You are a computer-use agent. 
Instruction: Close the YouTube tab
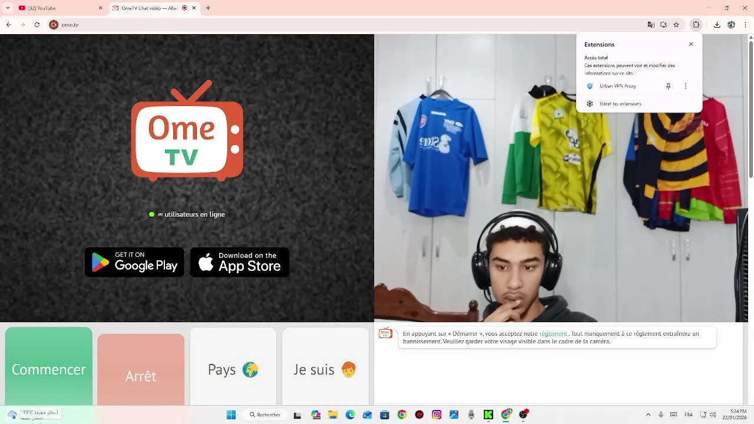[x=100, y=8]
